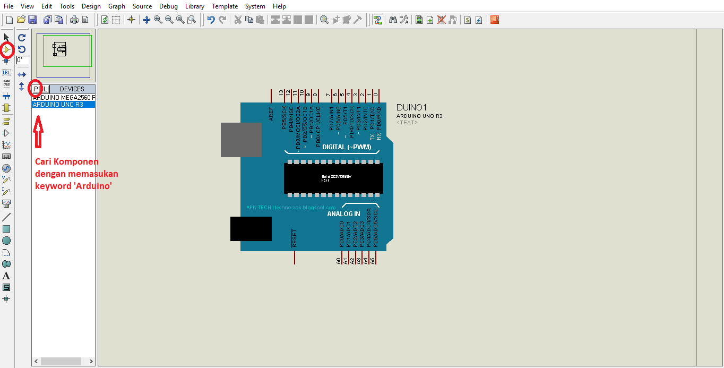Open an existing design with folder icon
Screen dimensions: 724x368
[21, 20]
